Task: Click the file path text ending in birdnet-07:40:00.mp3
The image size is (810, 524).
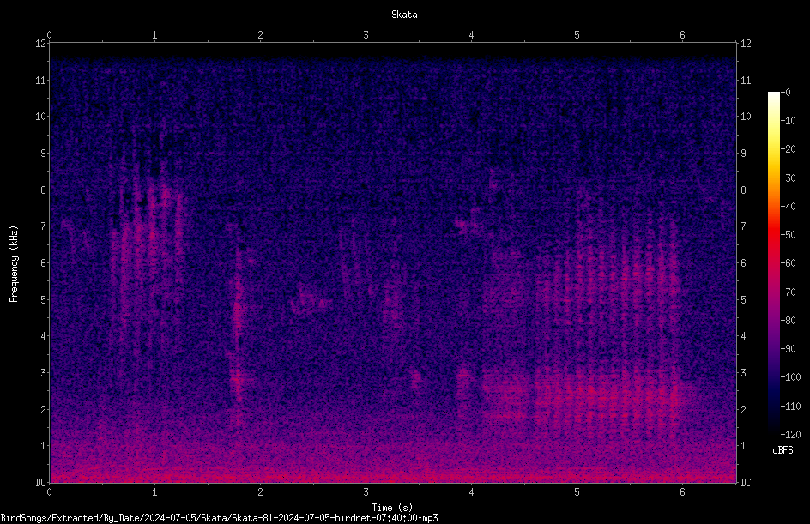Action: (219, 518)
